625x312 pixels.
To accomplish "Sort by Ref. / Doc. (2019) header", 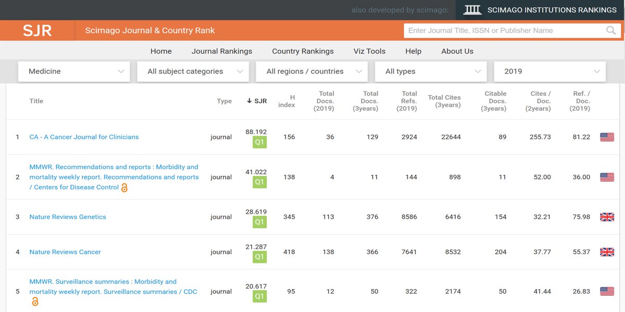I will pyautogui.click(x=580, y=101).
